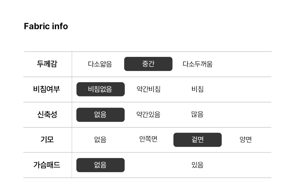
Task: Choose the 중간 thickness option
Action: [148, 64]
